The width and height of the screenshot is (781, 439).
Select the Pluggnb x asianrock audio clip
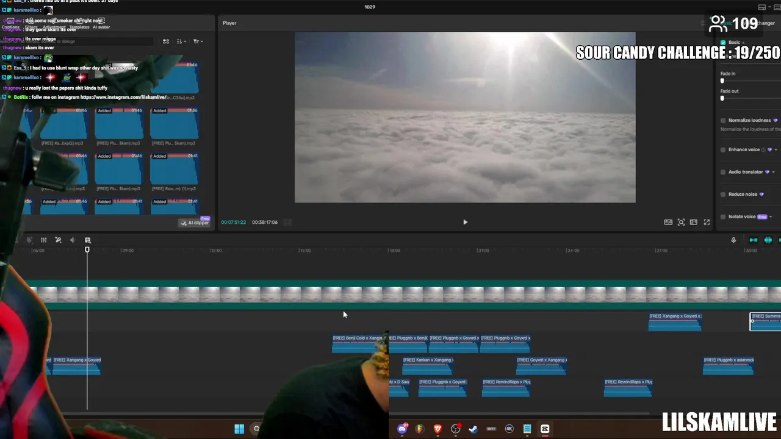729,366
